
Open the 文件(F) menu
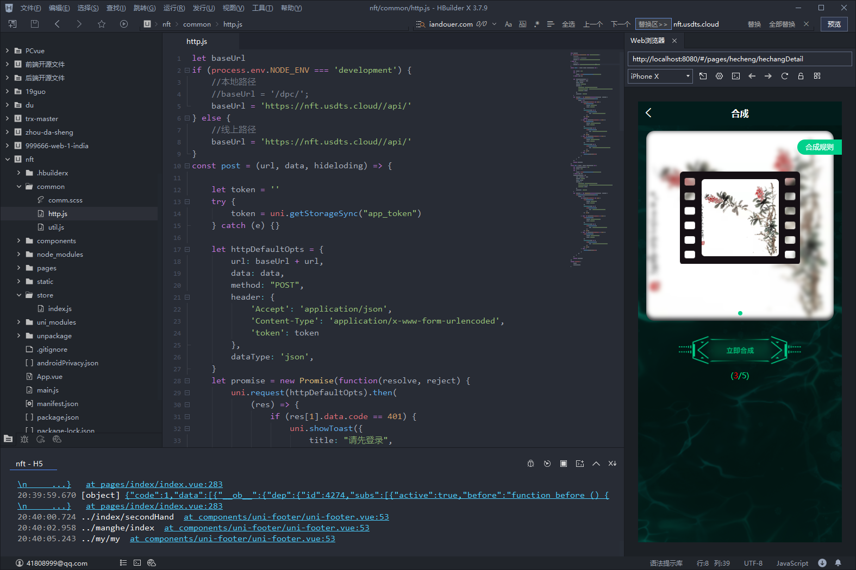(30, 8)
